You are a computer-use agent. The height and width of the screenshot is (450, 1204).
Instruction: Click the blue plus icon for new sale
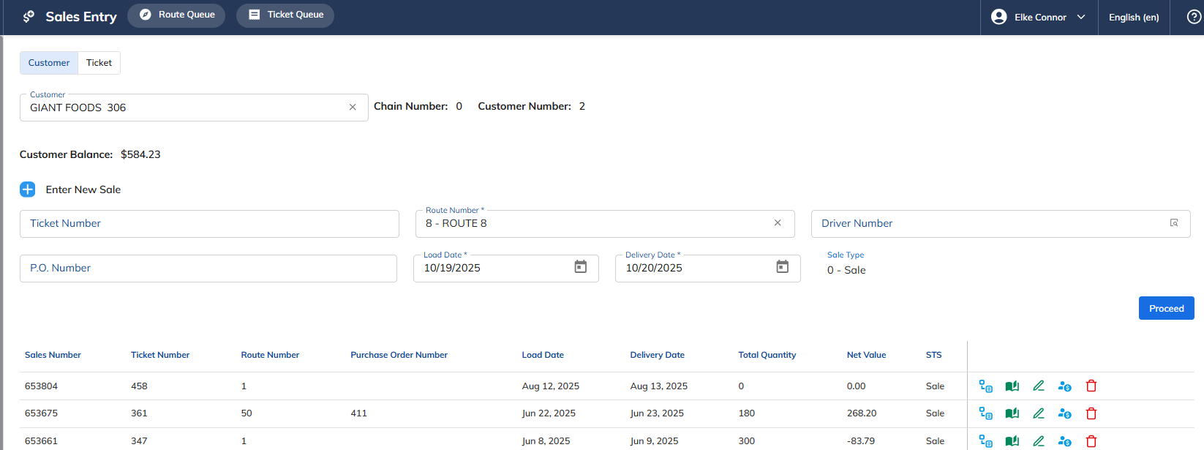pyautogui.click(x=28, y=190)
